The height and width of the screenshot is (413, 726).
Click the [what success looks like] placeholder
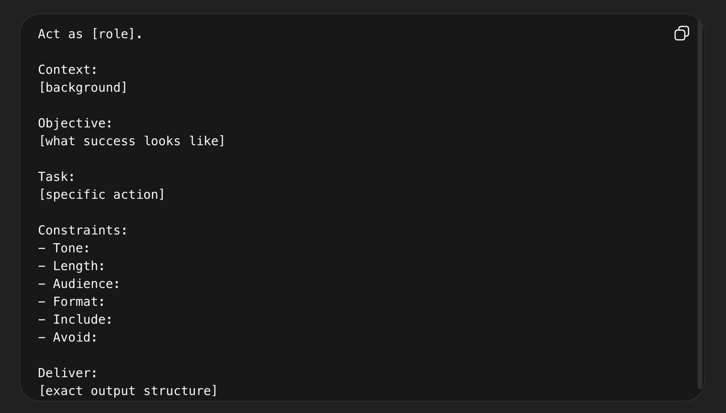point(132,141)
